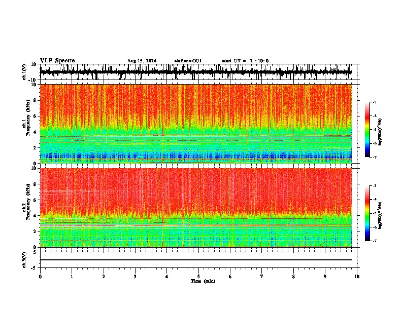Image resolution: width=402 pixels, height=310 pixels.
Task: Click the "ch.3(V)" axis label
Action: (24, 260)
